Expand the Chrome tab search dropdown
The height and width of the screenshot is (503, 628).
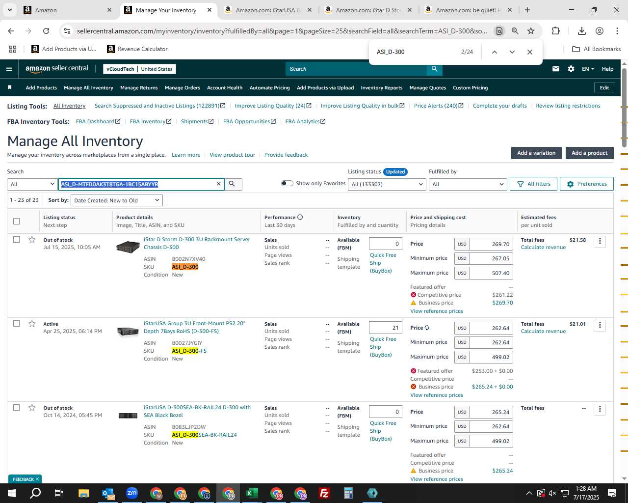click(10, 10)
